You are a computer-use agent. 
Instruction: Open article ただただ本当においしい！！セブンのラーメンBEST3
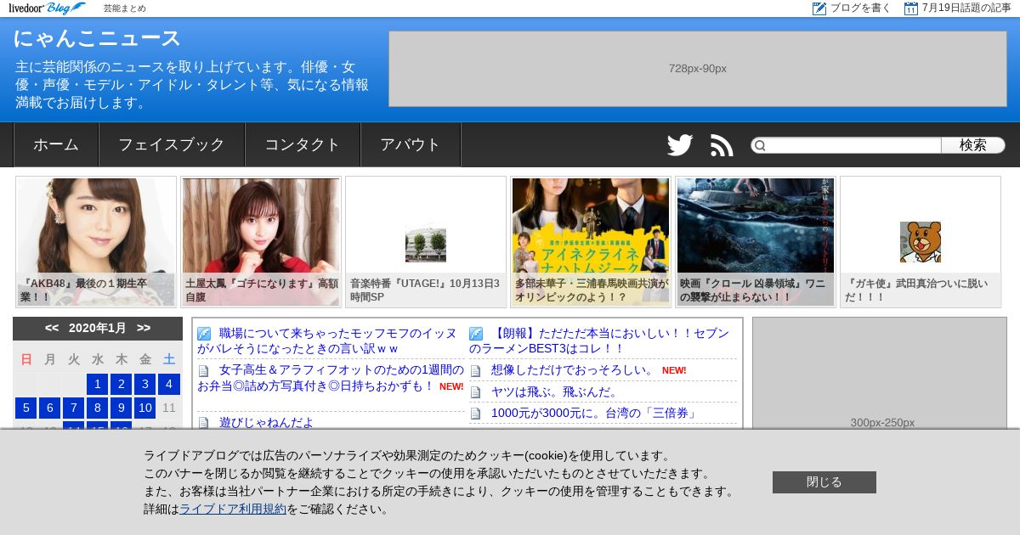pyautogui.click(x=599, y=341)
